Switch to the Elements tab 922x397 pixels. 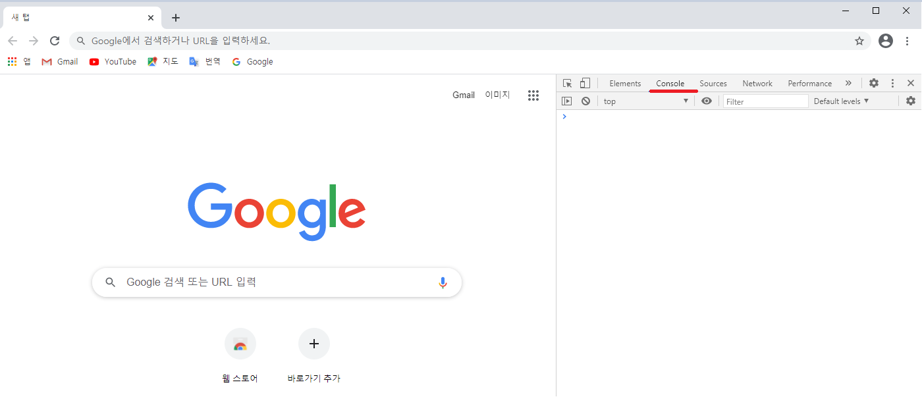(625, 84)
